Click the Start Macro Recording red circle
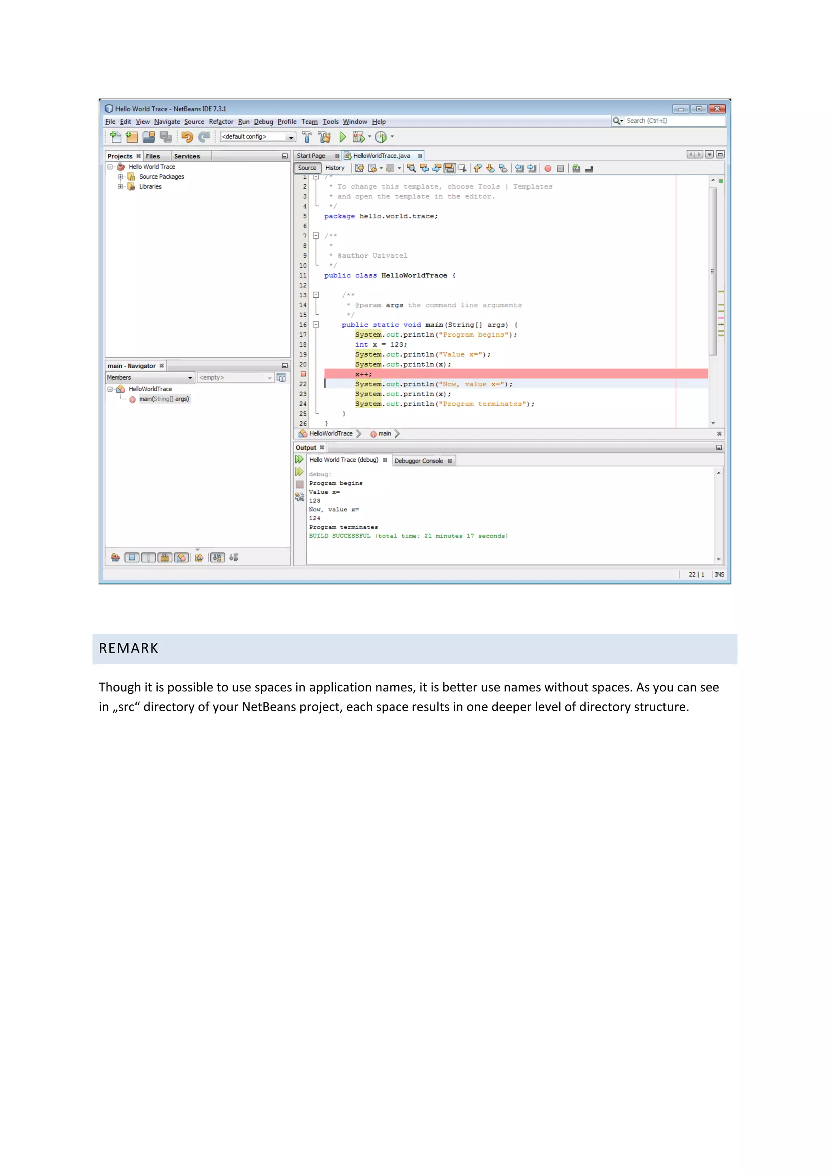 pyautogui.click(x=548, y=168)
